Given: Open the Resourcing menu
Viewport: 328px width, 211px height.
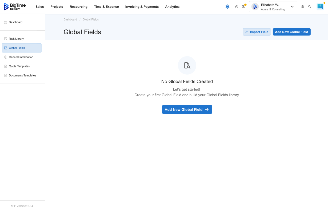Looking at the screenshot, I should click(78, 7).
